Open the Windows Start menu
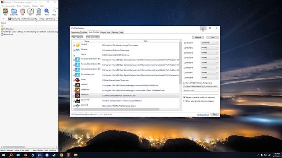Screen dimensions: 282x158 click(x=4, y=155)
